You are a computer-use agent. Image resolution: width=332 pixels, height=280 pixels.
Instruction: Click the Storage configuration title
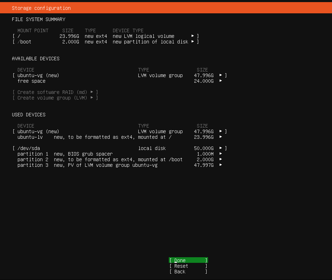pos(41,8)
